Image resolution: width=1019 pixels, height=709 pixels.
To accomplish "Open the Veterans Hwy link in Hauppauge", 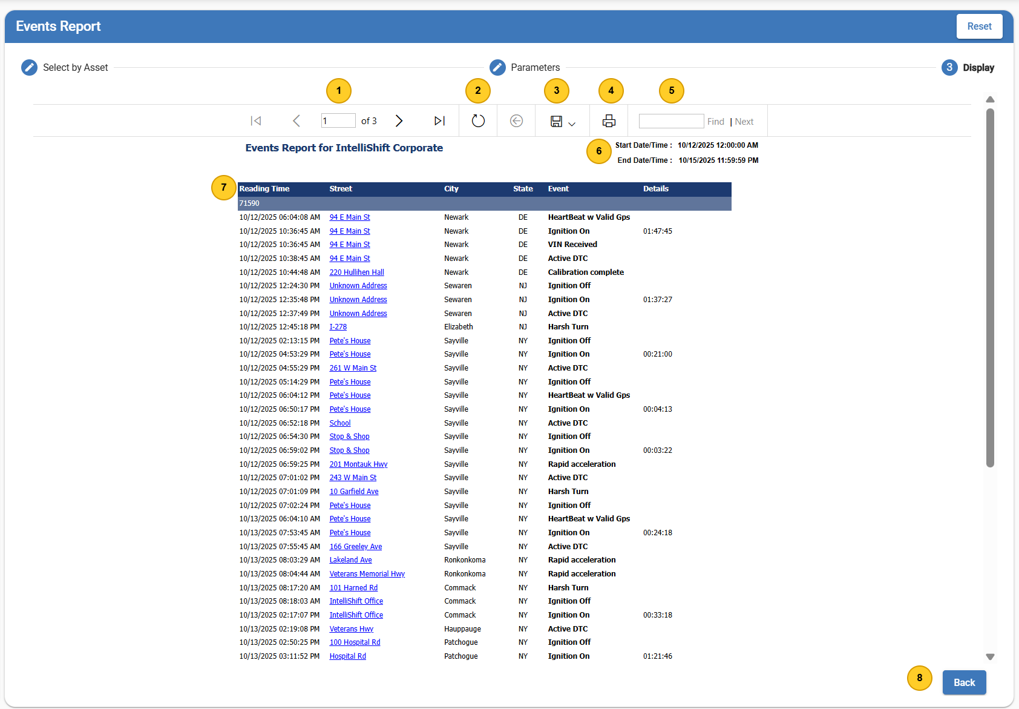I will [x=351, y=629].
